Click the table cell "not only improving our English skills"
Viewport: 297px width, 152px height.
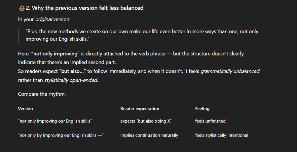55,121
